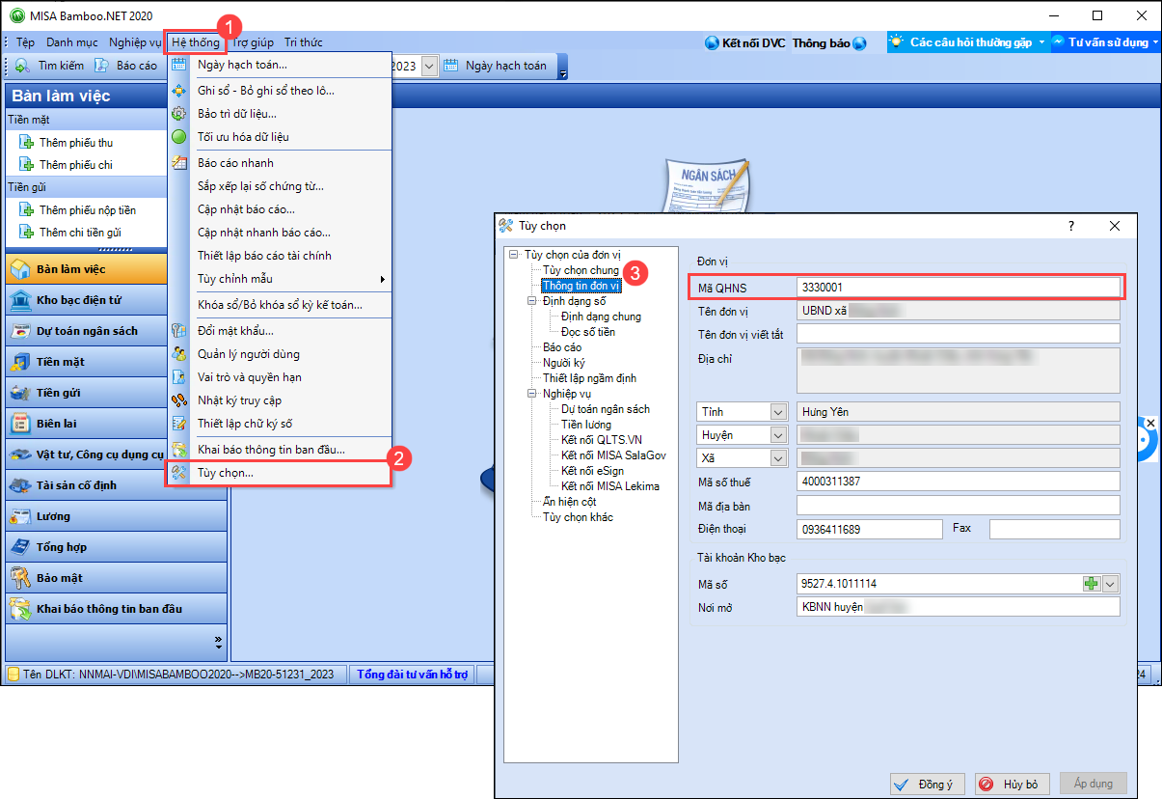Open the Tệp menu
Image resolution: width=1162 pixels, height=799 pixels.
25,42
